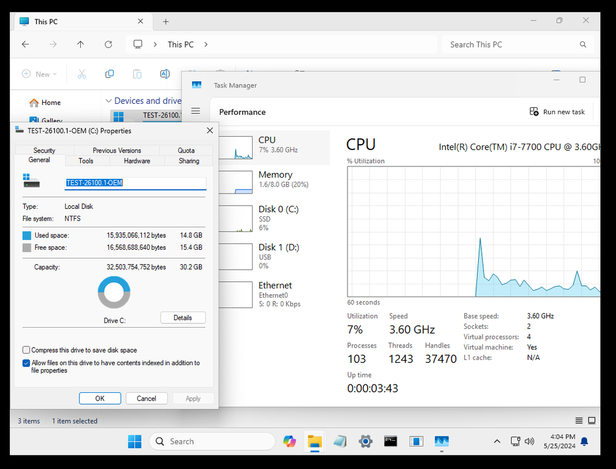Click Run new task in Task Manager

[x=557, y=112]
